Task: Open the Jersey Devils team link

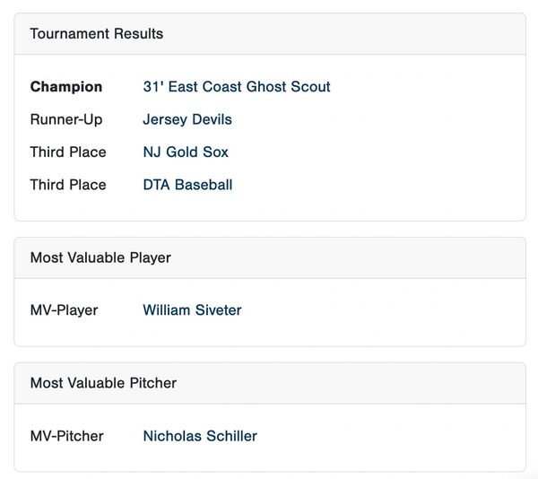Action: tap(187, 119)
